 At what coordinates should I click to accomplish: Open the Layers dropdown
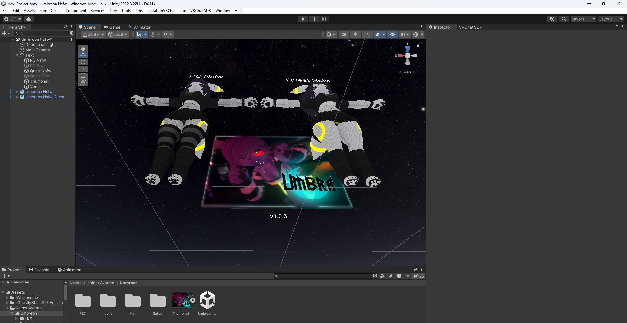pyautogui.click(x=583, y=19)
